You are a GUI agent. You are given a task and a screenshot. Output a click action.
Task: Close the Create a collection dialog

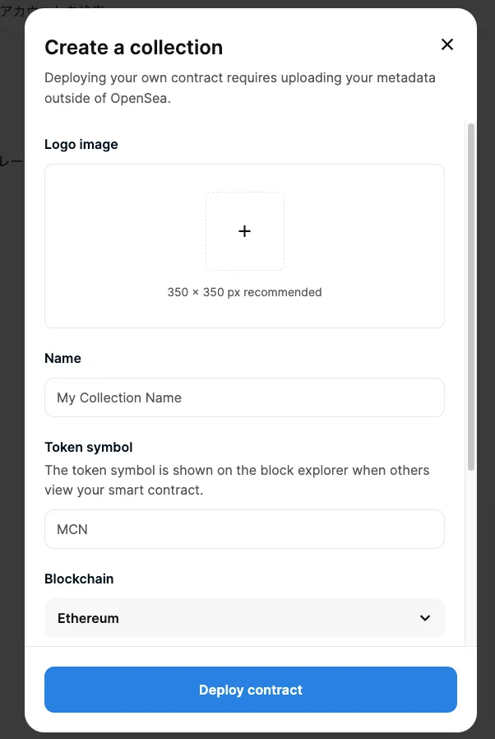click(447, 44)
